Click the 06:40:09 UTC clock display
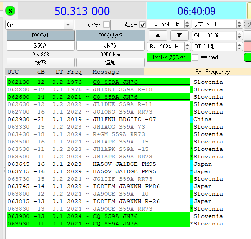The image size is (251, 239). coord(197,11)
